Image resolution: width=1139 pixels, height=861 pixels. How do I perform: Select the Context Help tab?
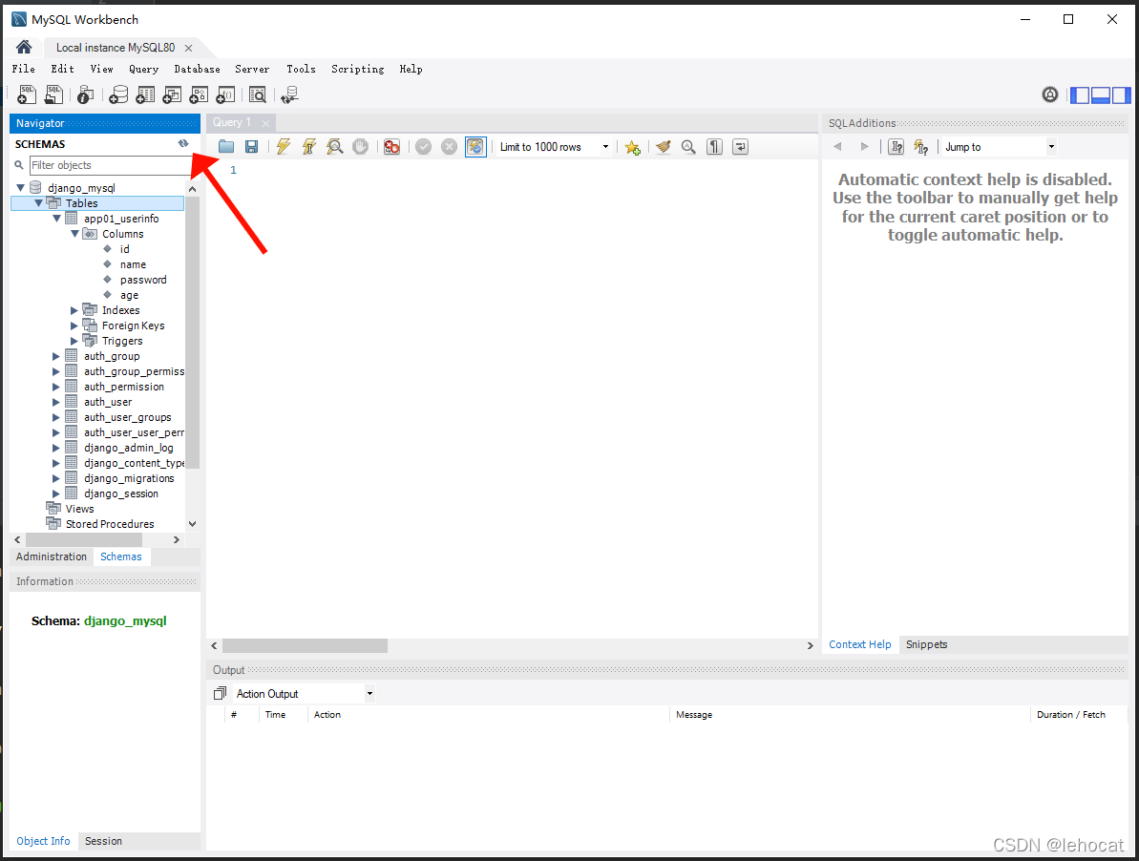(859, 644)
